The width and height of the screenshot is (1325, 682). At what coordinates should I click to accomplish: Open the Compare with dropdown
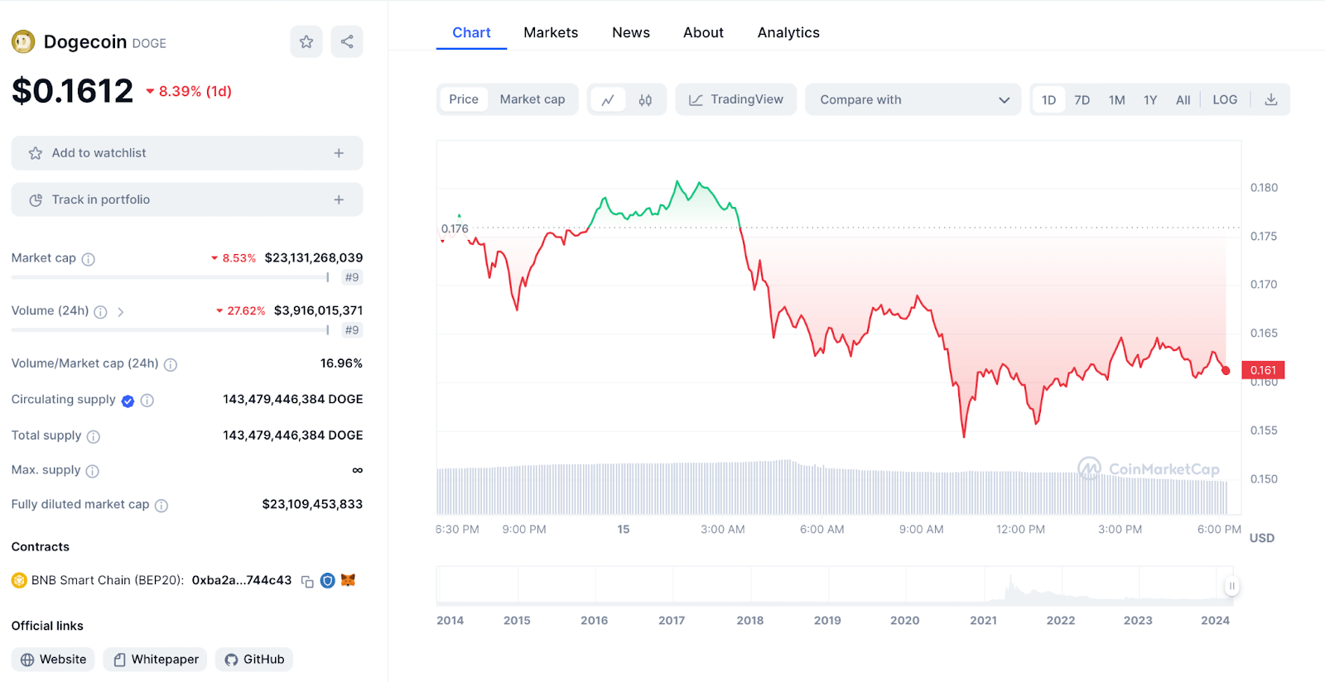tap(913, 99)
